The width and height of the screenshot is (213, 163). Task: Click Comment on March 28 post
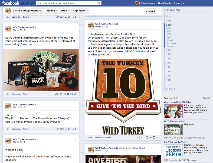pos(99,137)
